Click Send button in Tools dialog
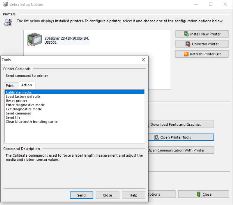Image resolution: width=233 pixels, height=205 pixels. 81,195
